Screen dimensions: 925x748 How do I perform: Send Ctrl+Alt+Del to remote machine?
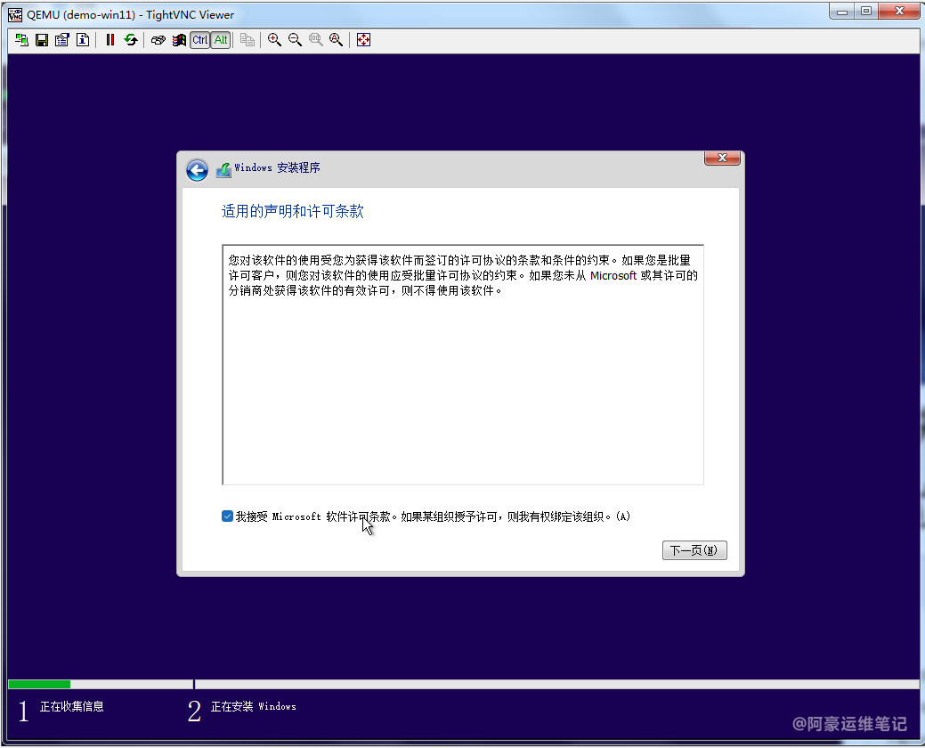pyautogui.click(x=158, y=40)
